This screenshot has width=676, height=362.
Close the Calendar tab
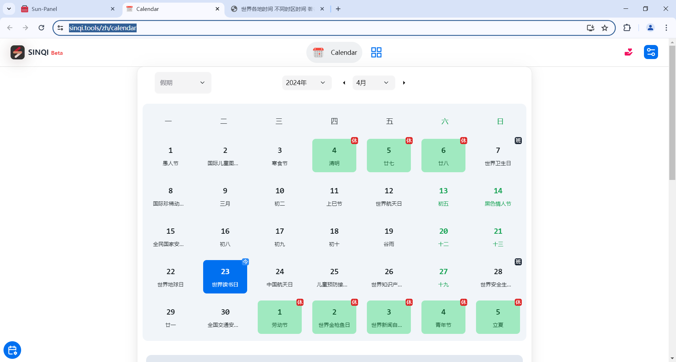click(217, 9)
